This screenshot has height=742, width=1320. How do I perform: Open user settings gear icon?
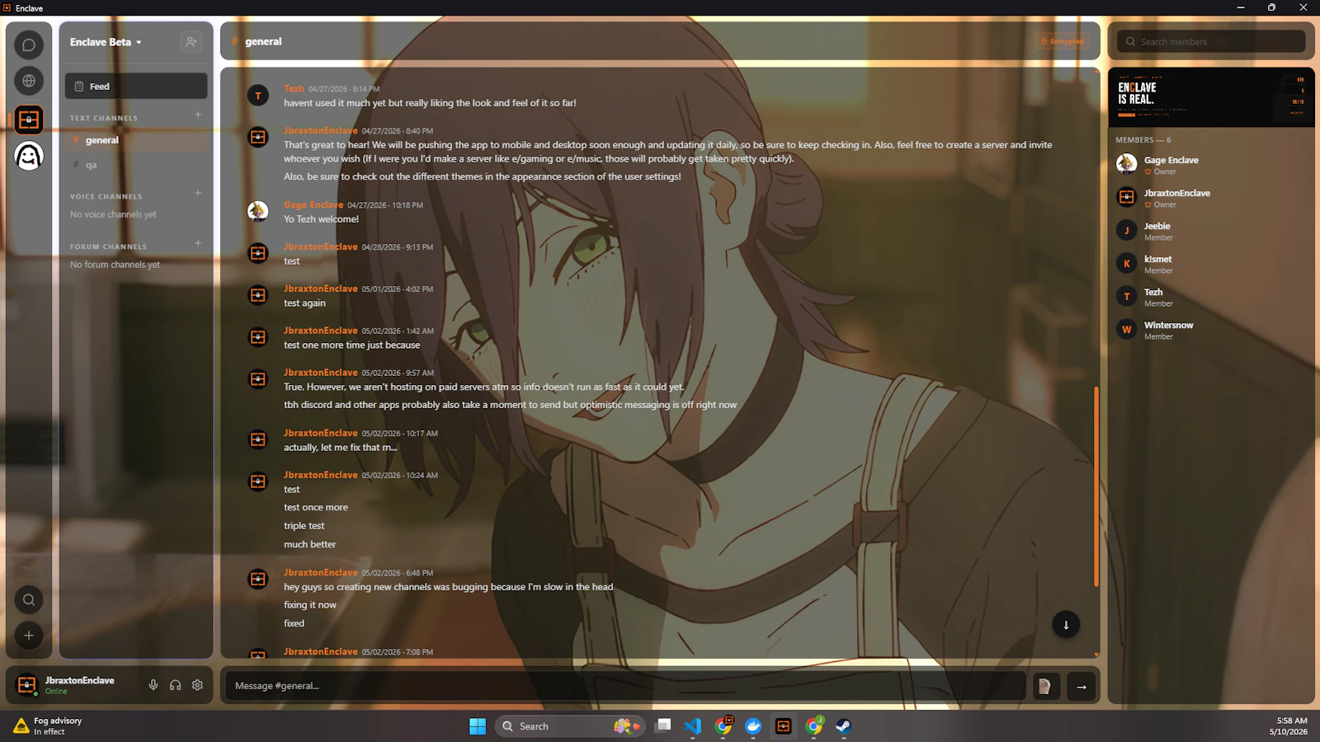click(x=197, y=685)
